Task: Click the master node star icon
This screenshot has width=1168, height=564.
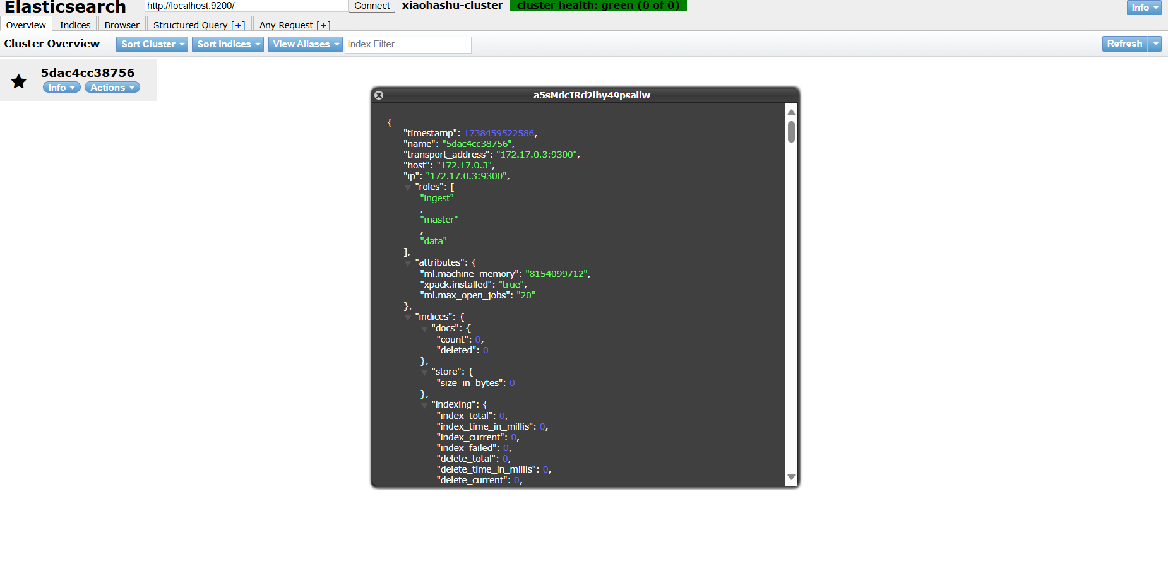Action: (x=19, y=81)
